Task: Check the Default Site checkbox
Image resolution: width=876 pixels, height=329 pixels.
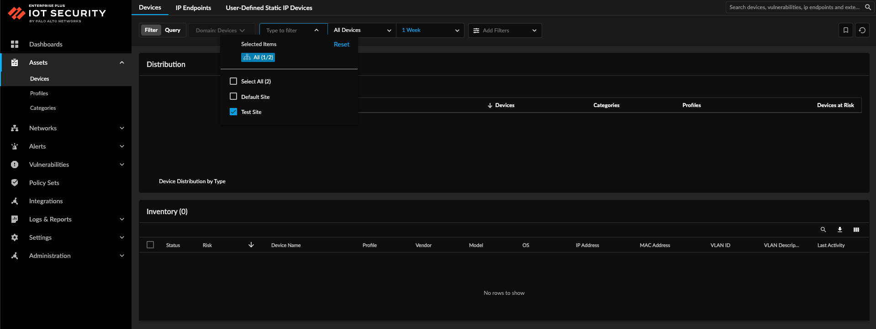Action: click(x=233, y=97)
